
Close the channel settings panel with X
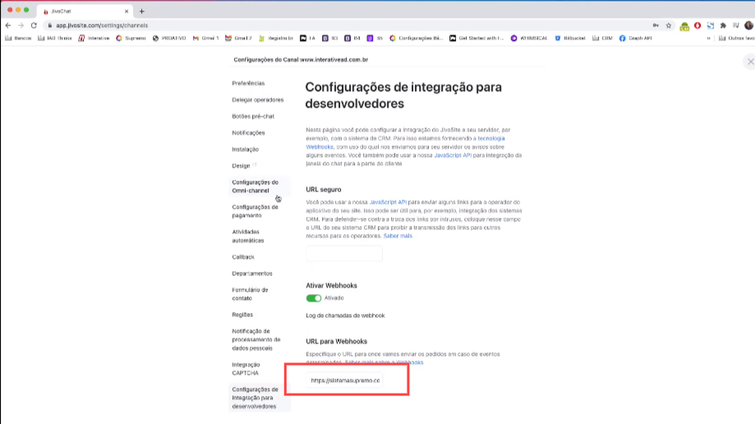point(749,62)
